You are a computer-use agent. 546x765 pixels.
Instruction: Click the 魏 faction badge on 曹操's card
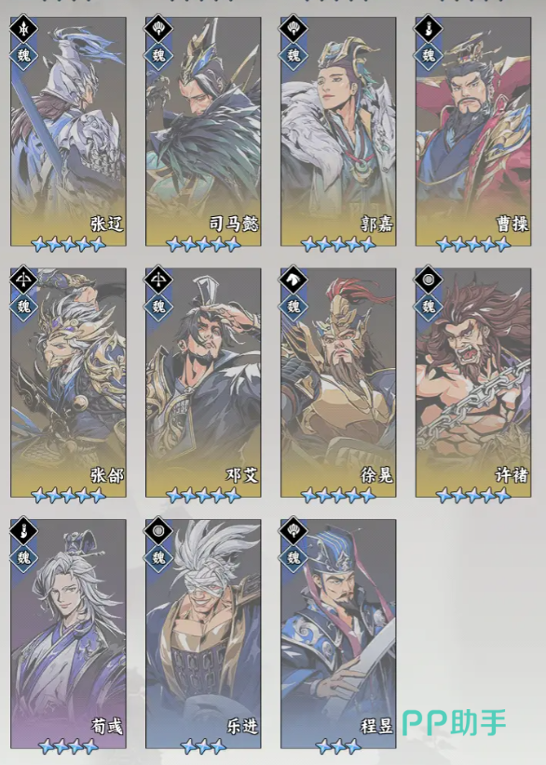pyautogui.click(x=429, y=55)
